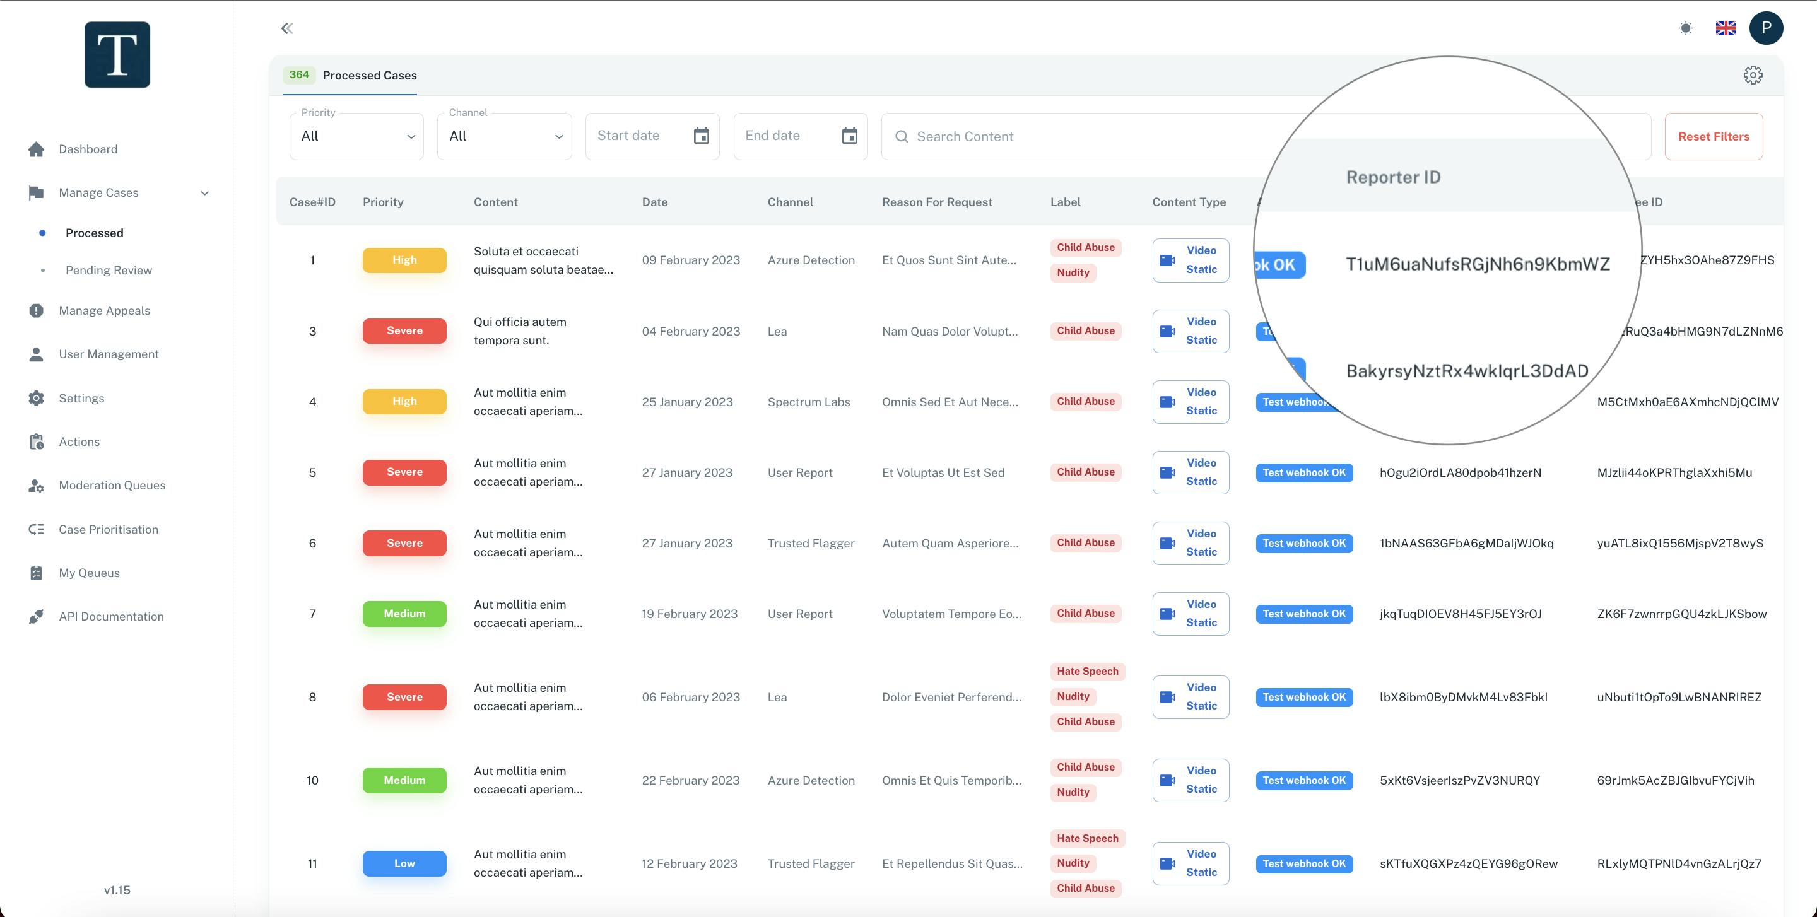Click the Start date calendar icon
Image resolution: width=1817 pixels, height=917 pixels.
click(x=700, y=136)
